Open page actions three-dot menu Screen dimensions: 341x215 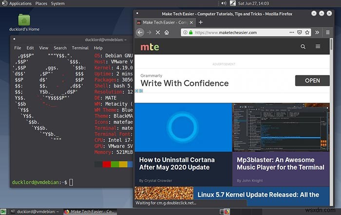pos(292,33)
